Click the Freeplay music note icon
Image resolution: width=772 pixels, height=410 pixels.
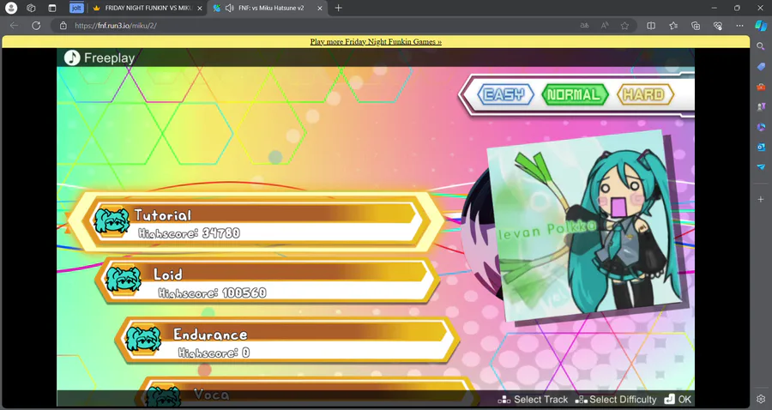[x=72, y=57]
